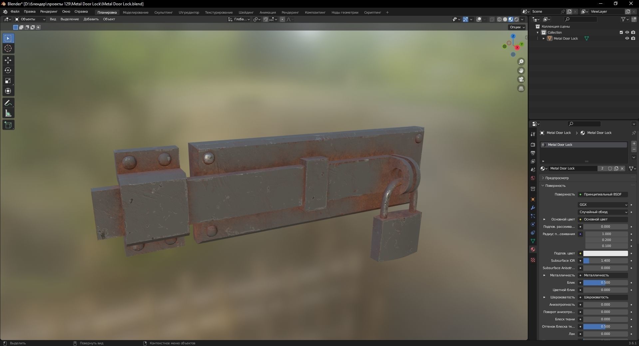The width and height of the screenshot is (639, 346).
Task: Pick the Scale tool
Action: pyautogui.click(x=8, y=81)
